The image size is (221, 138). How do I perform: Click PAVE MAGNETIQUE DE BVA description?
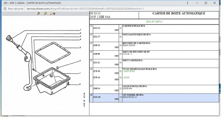pos(137,34)
